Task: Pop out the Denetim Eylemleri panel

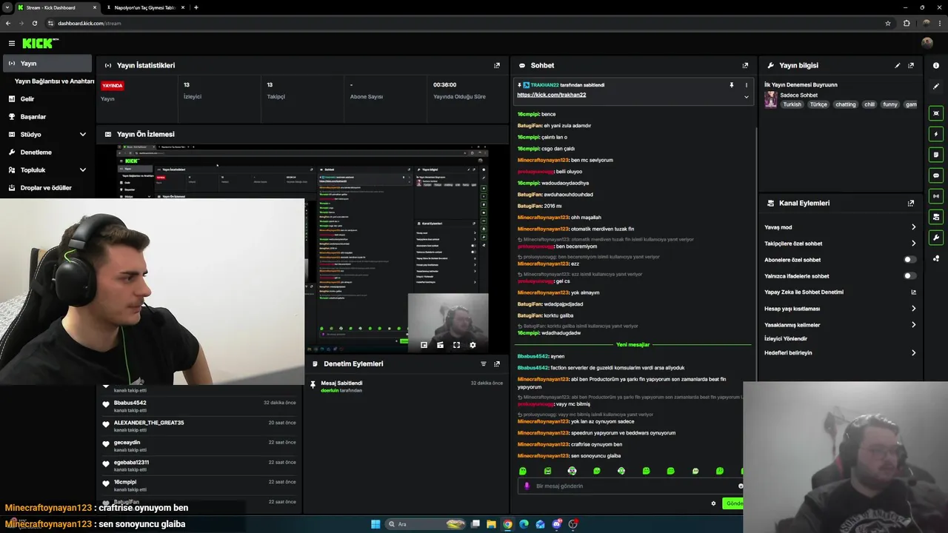Action: [497, 363]
